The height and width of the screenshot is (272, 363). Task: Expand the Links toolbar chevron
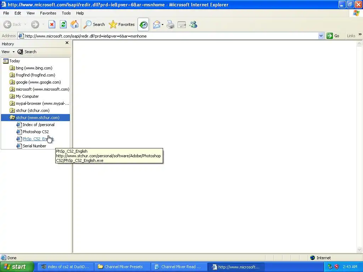click(360, 34)
